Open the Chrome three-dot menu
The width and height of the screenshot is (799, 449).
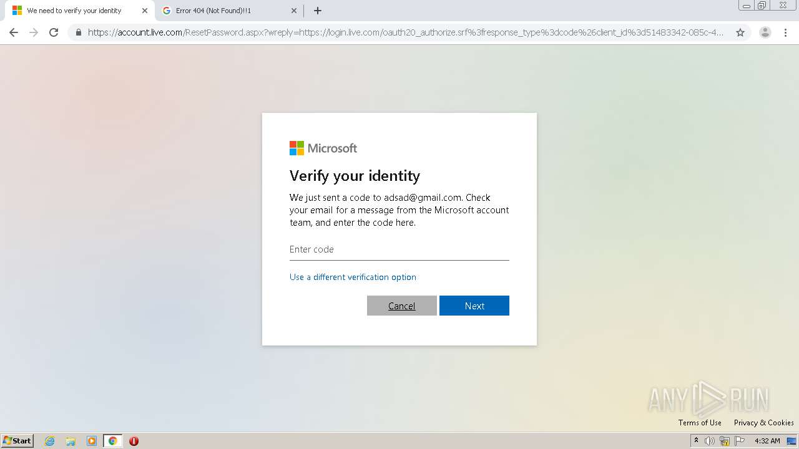point(786,32)
